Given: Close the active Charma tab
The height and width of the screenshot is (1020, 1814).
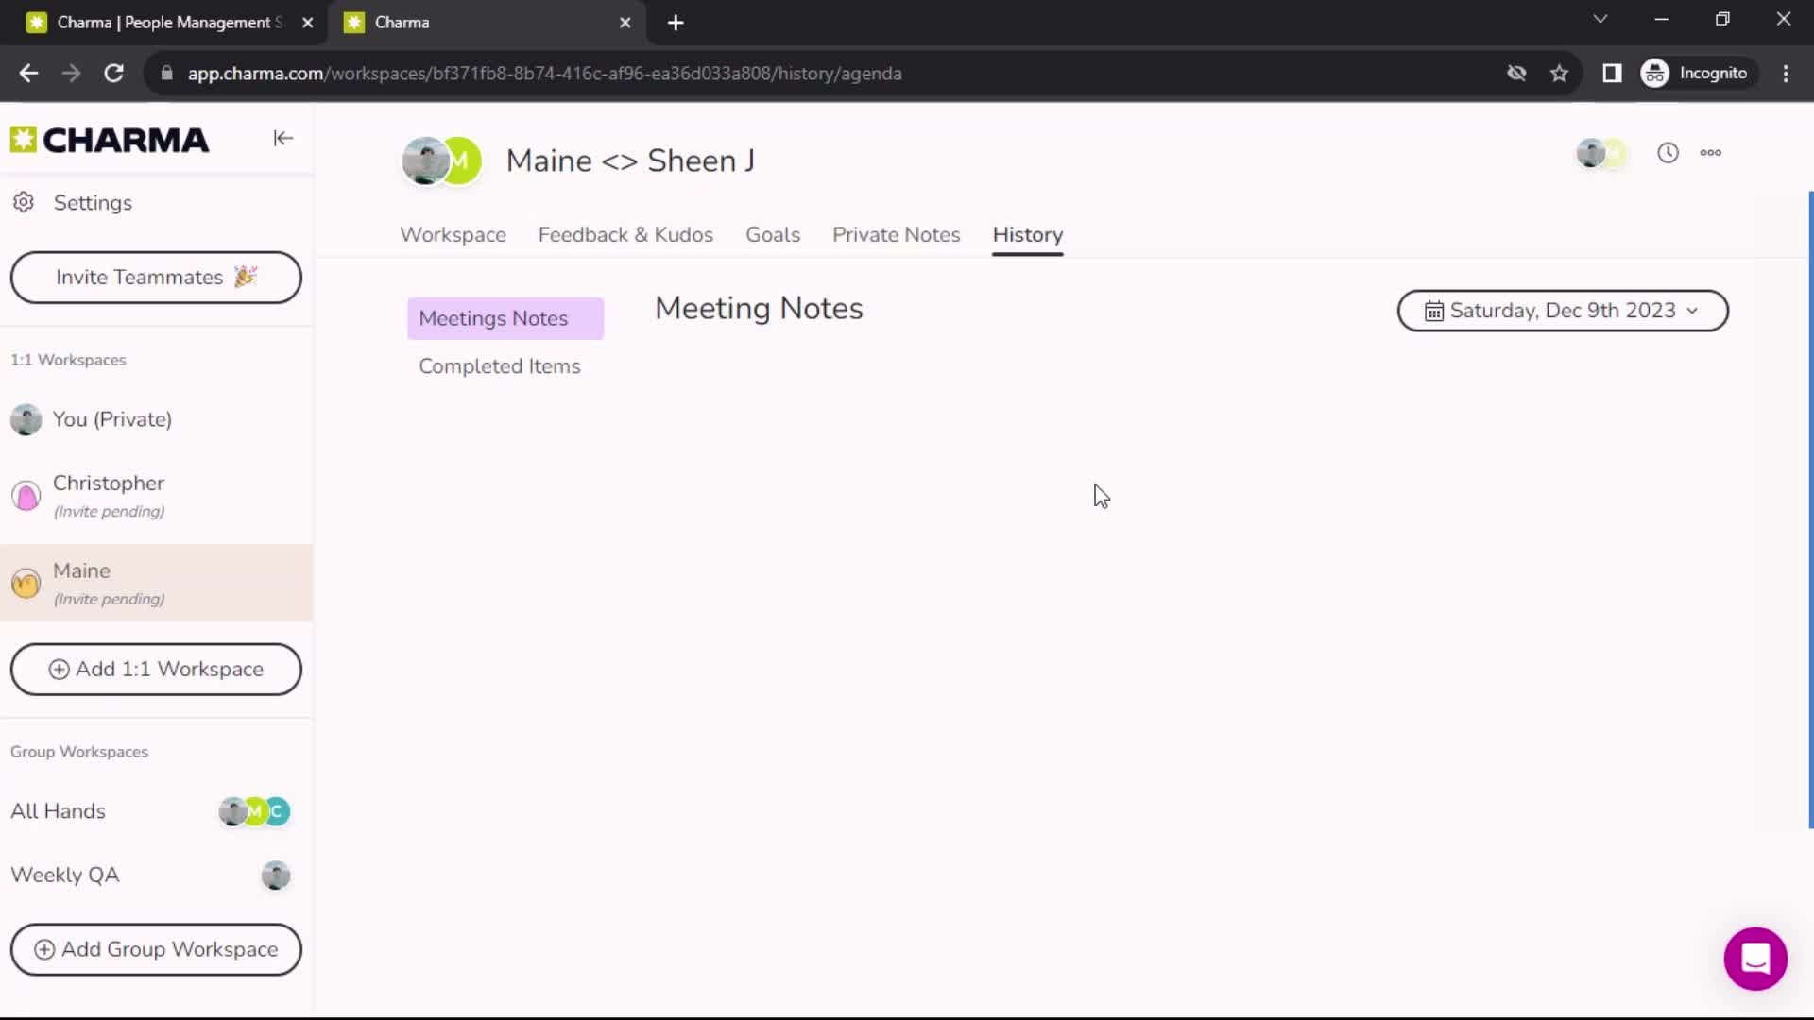Looking at the screenshot, I should (625, 23).
